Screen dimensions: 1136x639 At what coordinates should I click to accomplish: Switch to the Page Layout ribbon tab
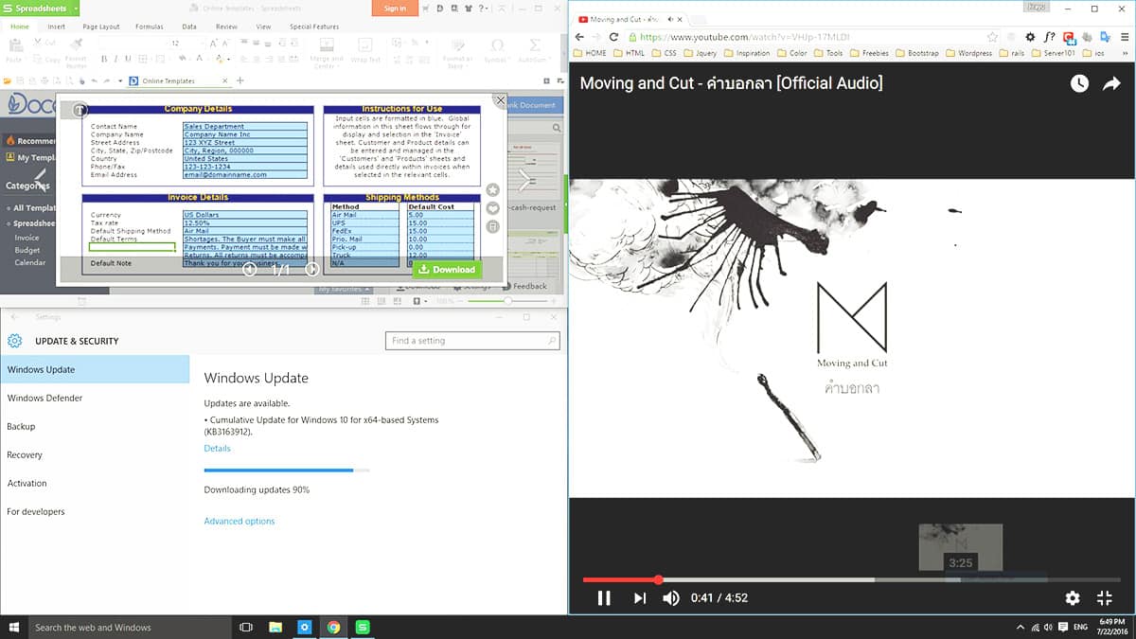[x=101, y=27]
